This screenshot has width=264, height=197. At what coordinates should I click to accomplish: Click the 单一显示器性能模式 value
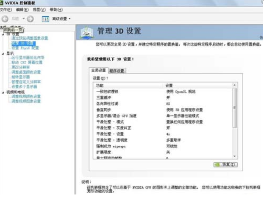tap(183, 116)
